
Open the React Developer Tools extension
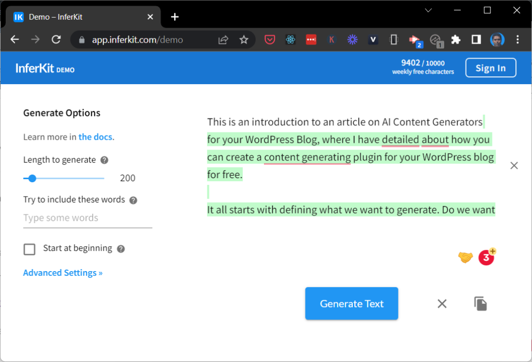(290, 39)
